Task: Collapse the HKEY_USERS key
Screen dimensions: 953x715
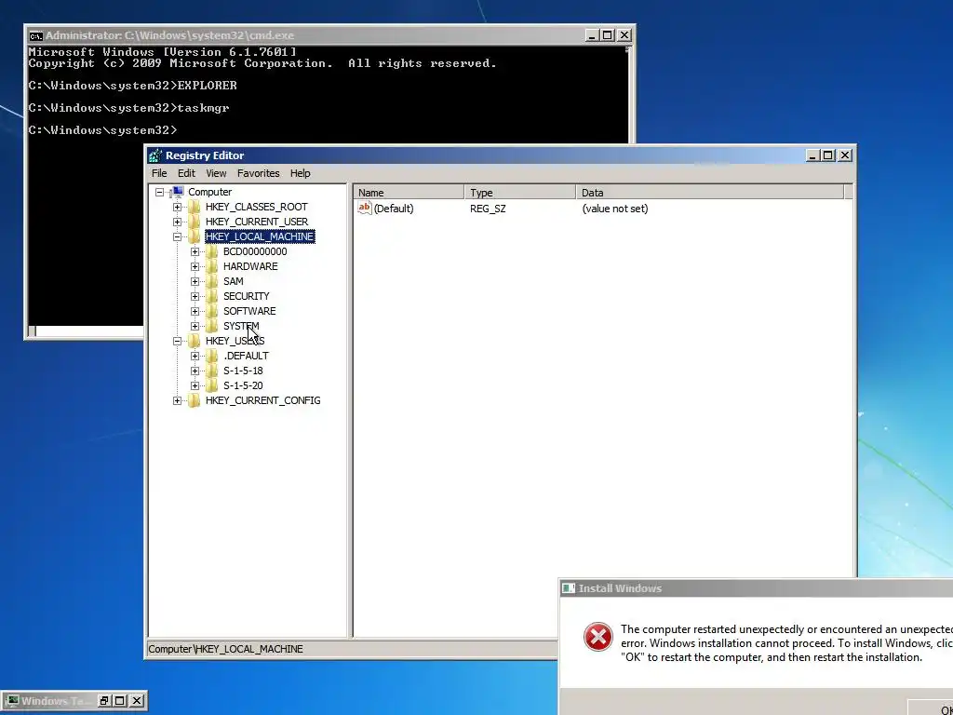Action: tap(177, 341)
